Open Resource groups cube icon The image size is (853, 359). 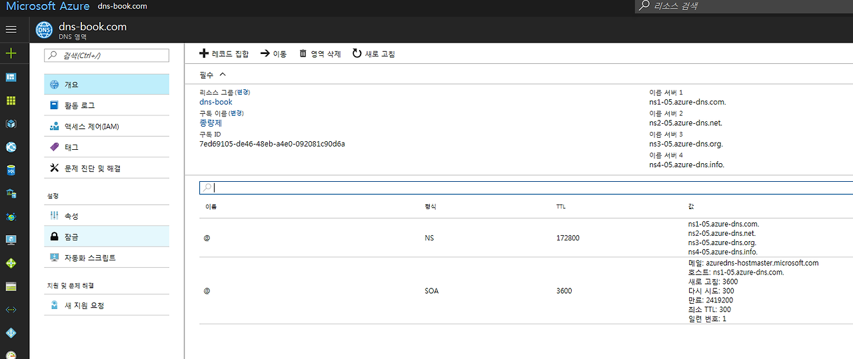coord(11,124)
